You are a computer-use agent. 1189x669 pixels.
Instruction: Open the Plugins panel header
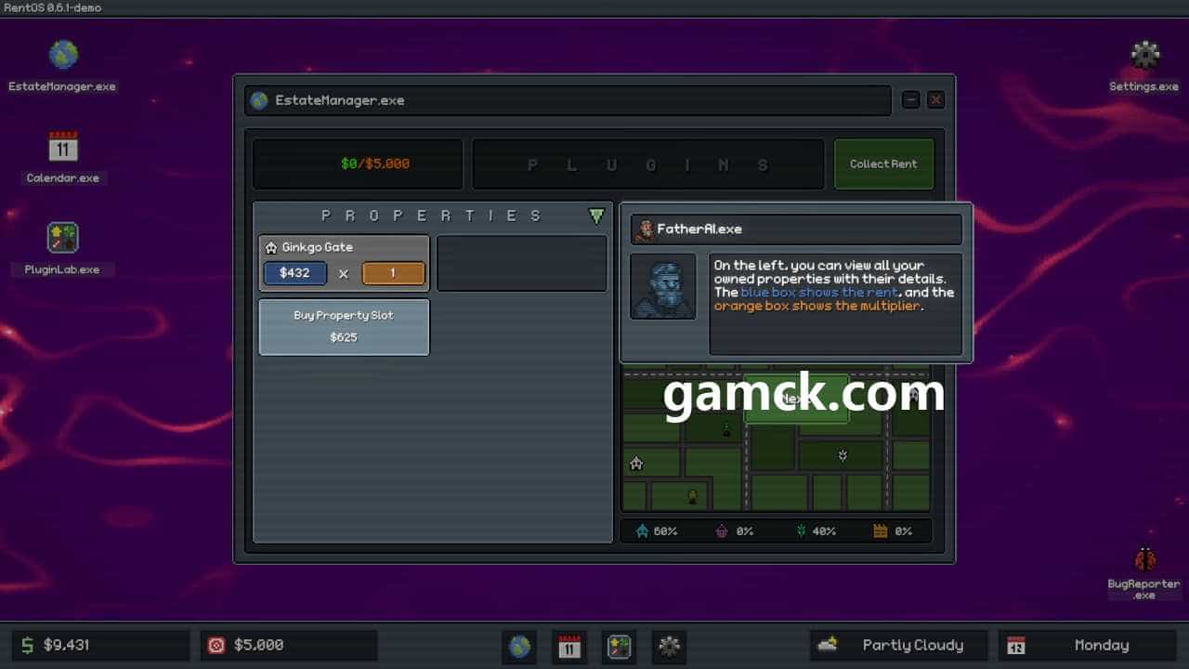click(647, 164)
